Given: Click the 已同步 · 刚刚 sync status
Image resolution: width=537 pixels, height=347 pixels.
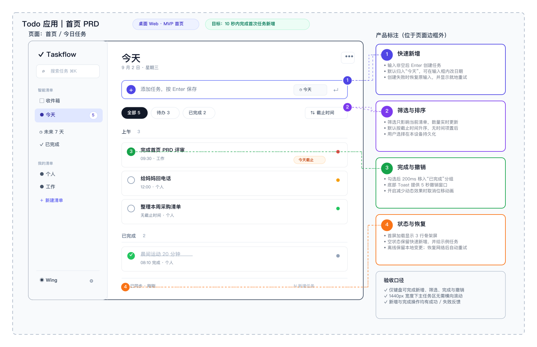Looking at the screenshot, I should point(143,286).
